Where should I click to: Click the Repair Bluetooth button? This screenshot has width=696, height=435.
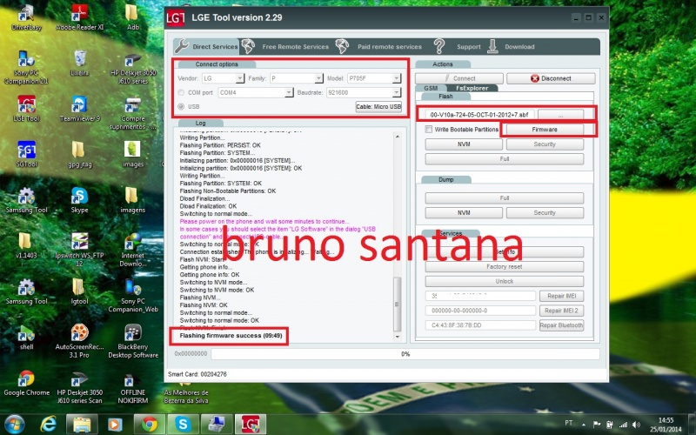[x=561, y=325]
